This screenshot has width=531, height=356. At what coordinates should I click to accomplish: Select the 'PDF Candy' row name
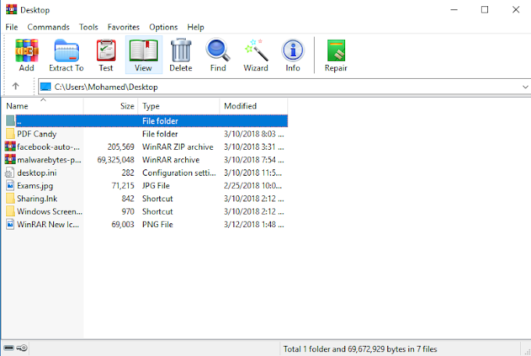(x=37, y=133)
